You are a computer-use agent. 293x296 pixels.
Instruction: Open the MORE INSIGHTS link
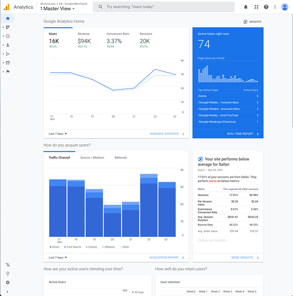[x=245, y=258]
